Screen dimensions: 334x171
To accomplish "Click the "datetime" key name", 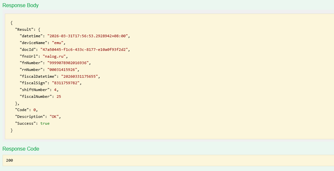I will click(x=31, y=36).
